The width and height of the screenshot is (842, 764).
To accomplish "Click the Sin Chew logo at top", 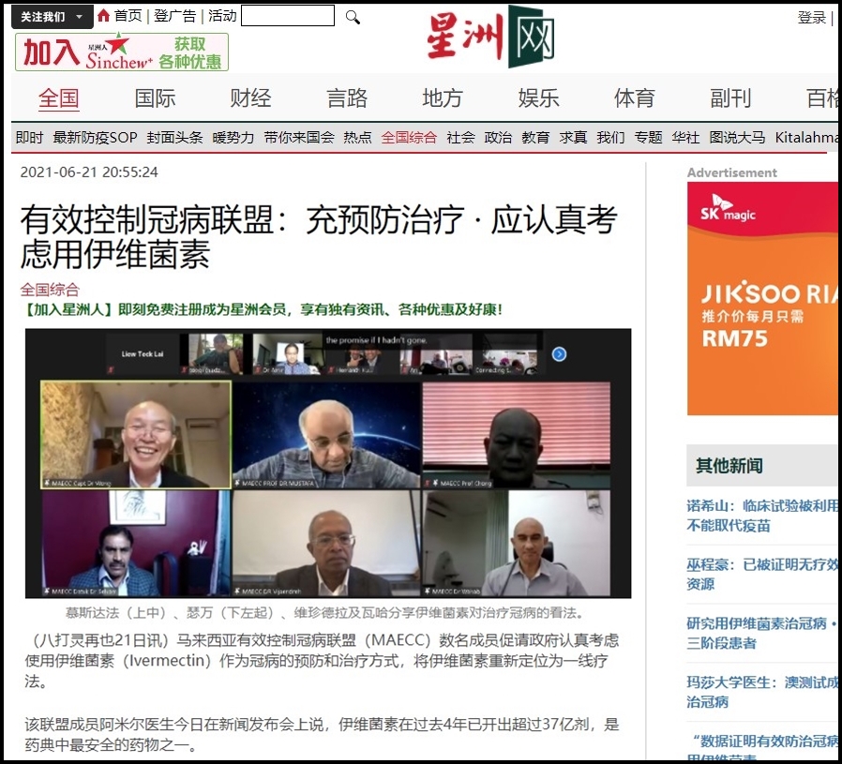I will click(489, 37).
